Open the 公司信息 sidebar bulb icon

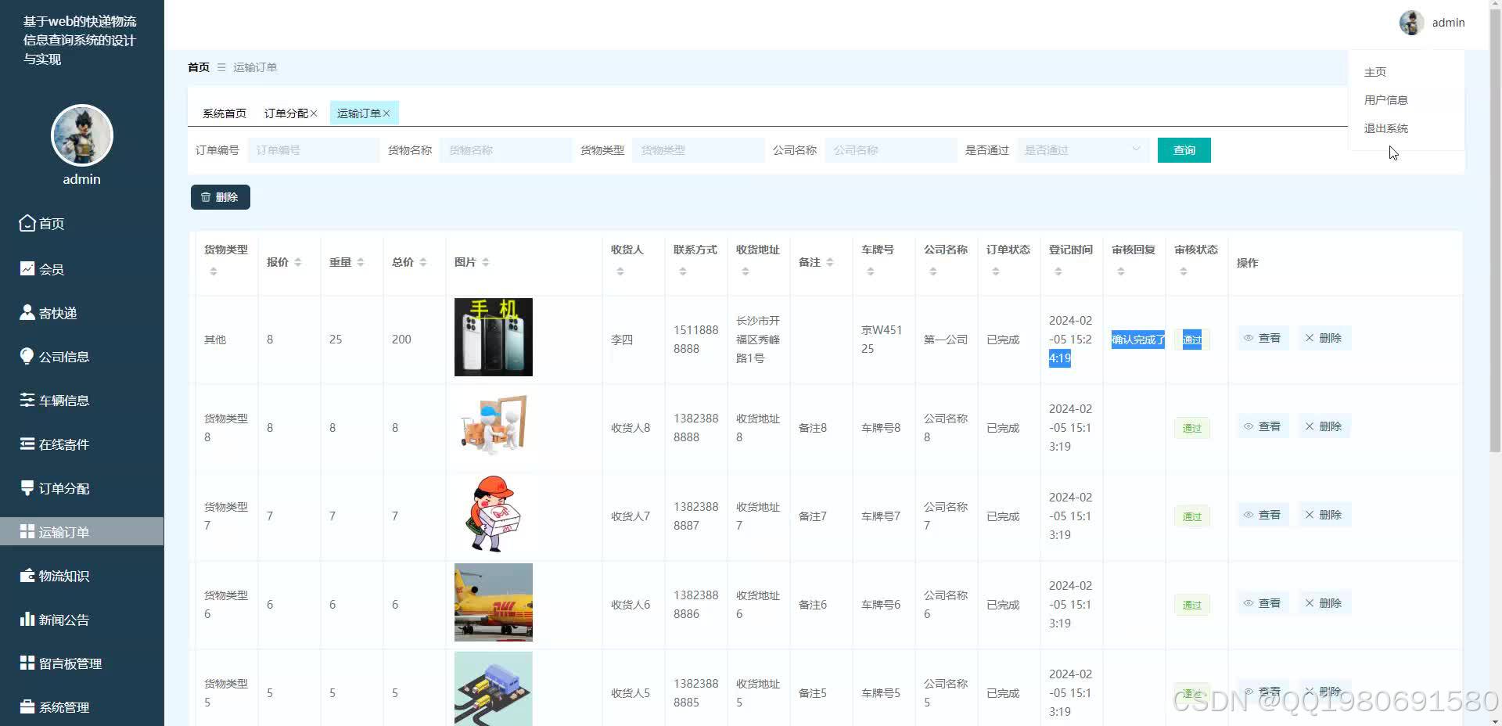(x=27, y=356)
